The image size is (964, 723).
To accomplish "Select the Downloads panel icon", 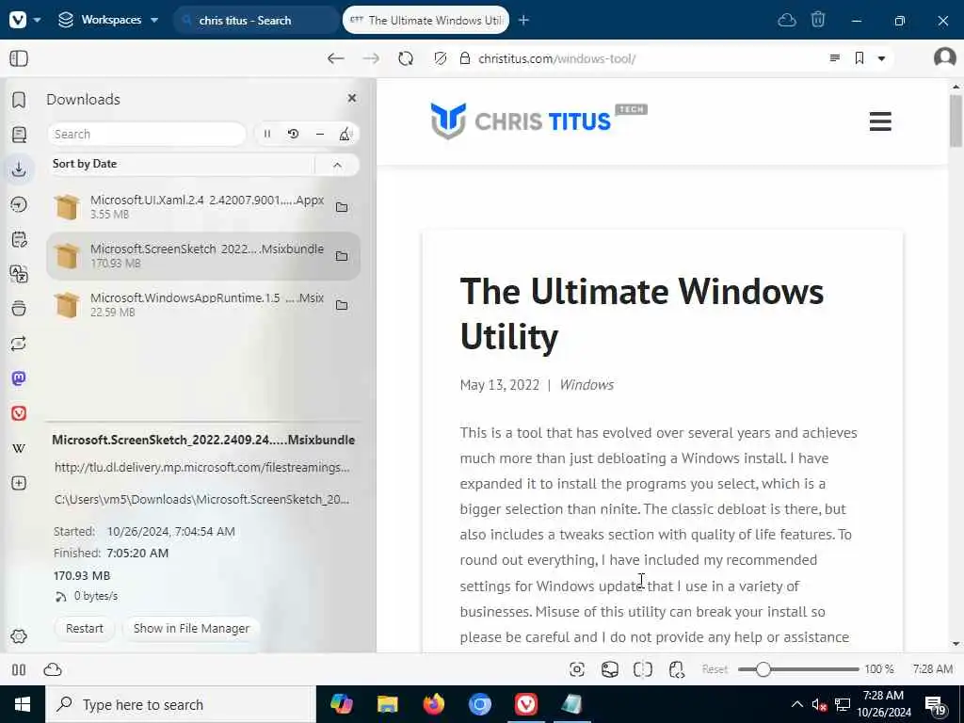I will 19,169.
